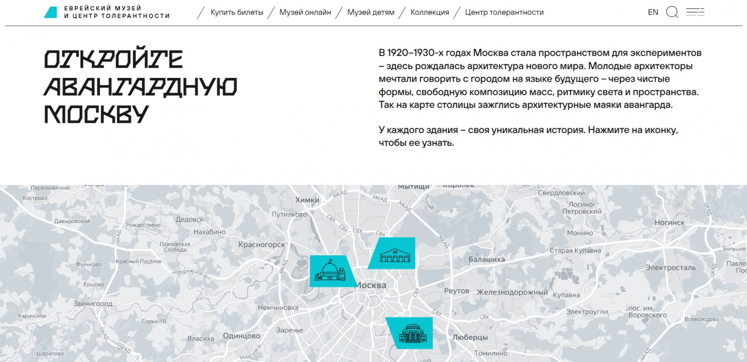
Task: Click the teal parallelogram museum logo
Action: click(x=50, y=12)
